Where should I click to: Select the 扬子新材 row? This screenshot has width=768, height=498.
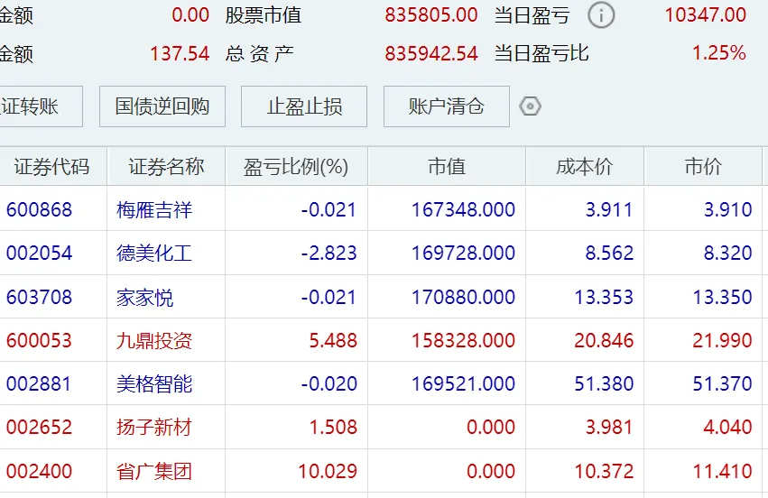[154, 428]
